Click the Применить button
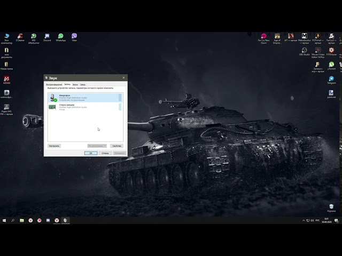 point(120,153)
